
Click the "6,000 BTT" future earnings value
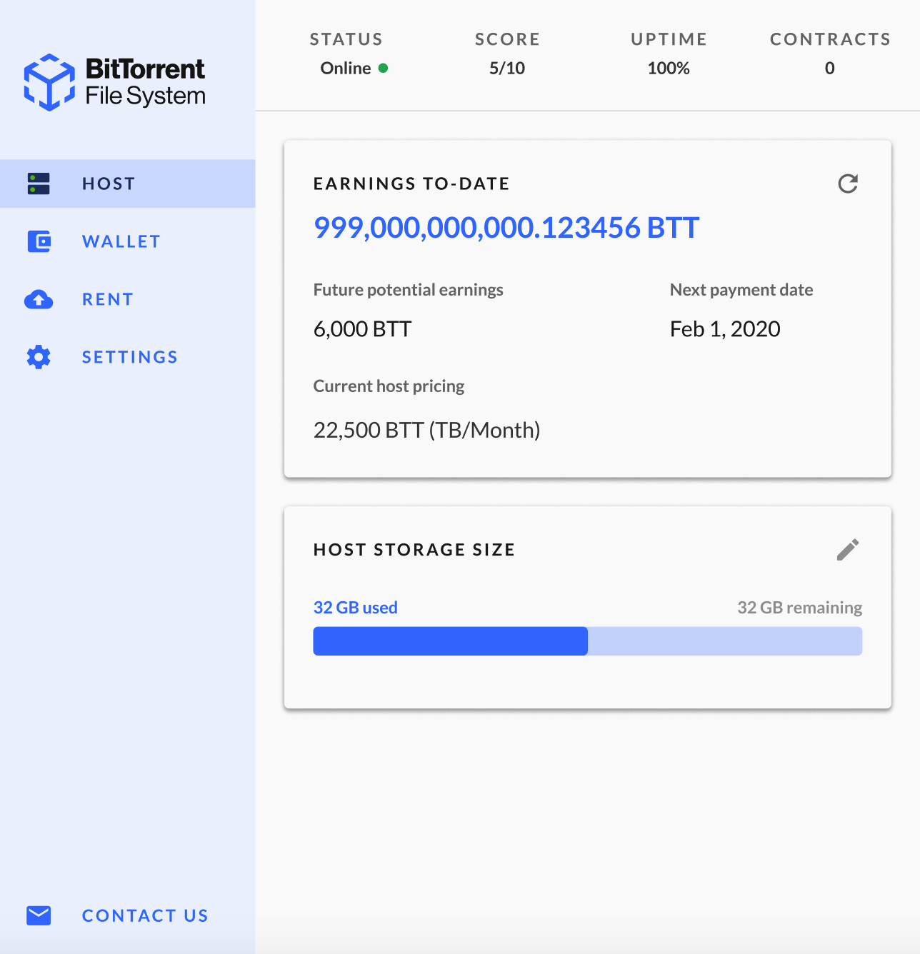tap(363, 329)
